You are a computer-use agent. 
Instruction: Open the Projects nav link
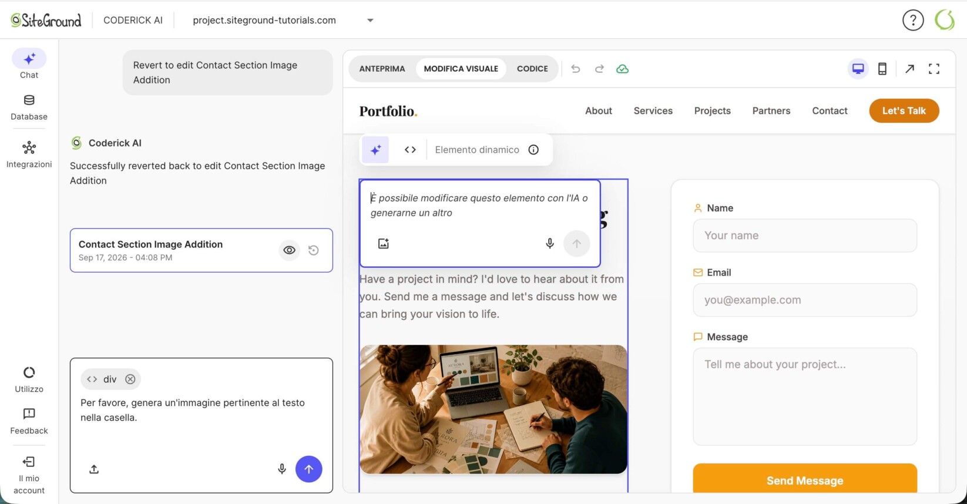coord(713,111)
